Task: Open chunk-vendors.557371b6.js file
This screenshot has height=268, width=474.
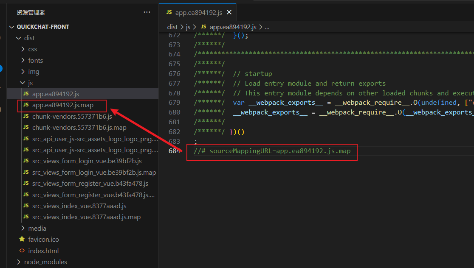Action: coord(72,117)
